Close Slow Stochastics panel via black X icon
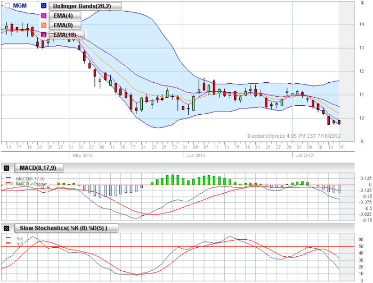Screen dimensions: 373x283 [6, 229]
